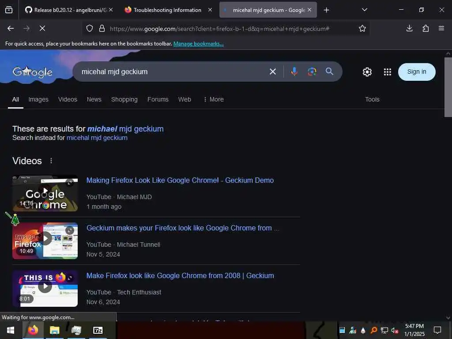This screenshot has height=339, width=452.
Task: Submit search with magnifier icon
Action: [329, 72]
